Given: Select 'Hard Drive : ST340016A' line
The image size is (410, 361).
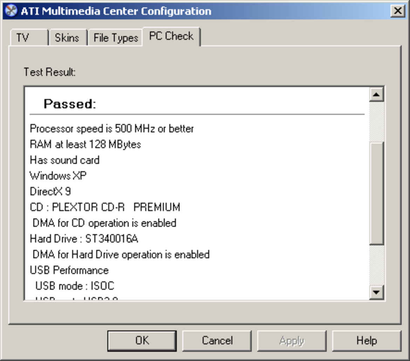Looking at the screenshot, I should pyautogui.click(x=84, y=239).
